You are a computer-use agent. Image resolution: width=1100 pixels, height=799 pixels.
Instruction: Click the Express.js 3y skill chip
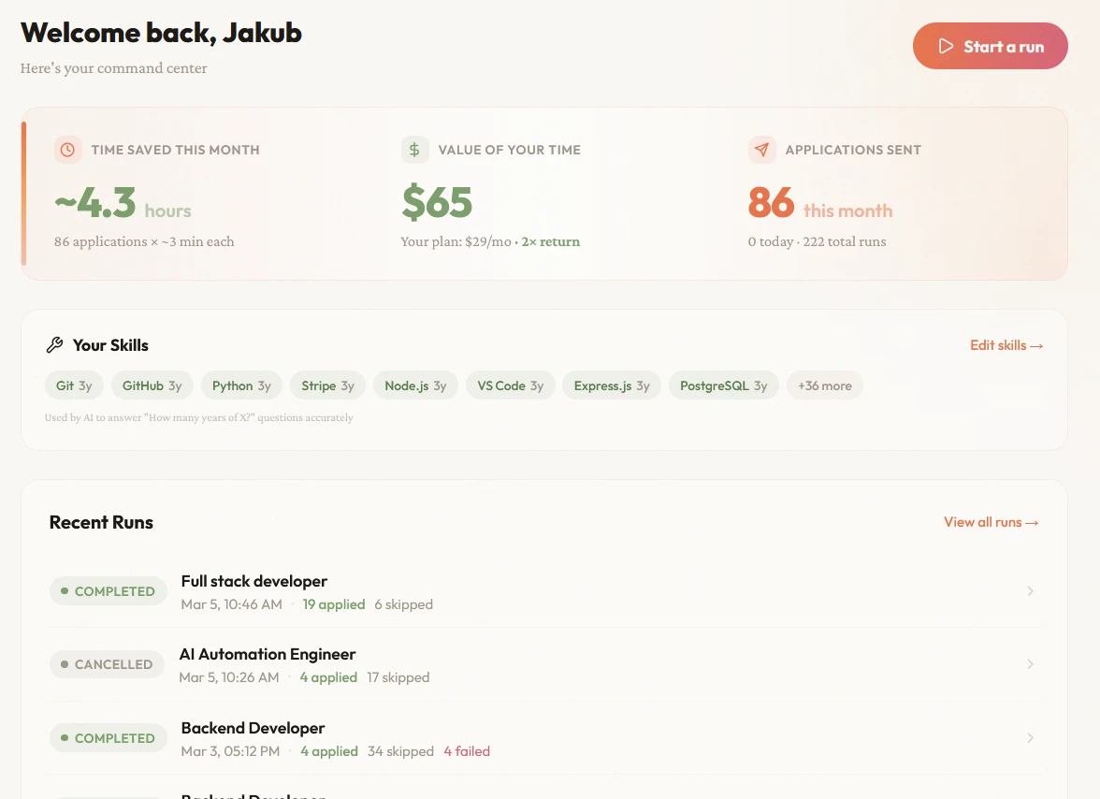click(612, 385)
